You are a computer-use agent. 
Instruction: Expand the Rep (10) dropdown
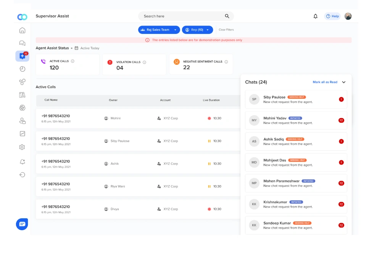point(197,30)
